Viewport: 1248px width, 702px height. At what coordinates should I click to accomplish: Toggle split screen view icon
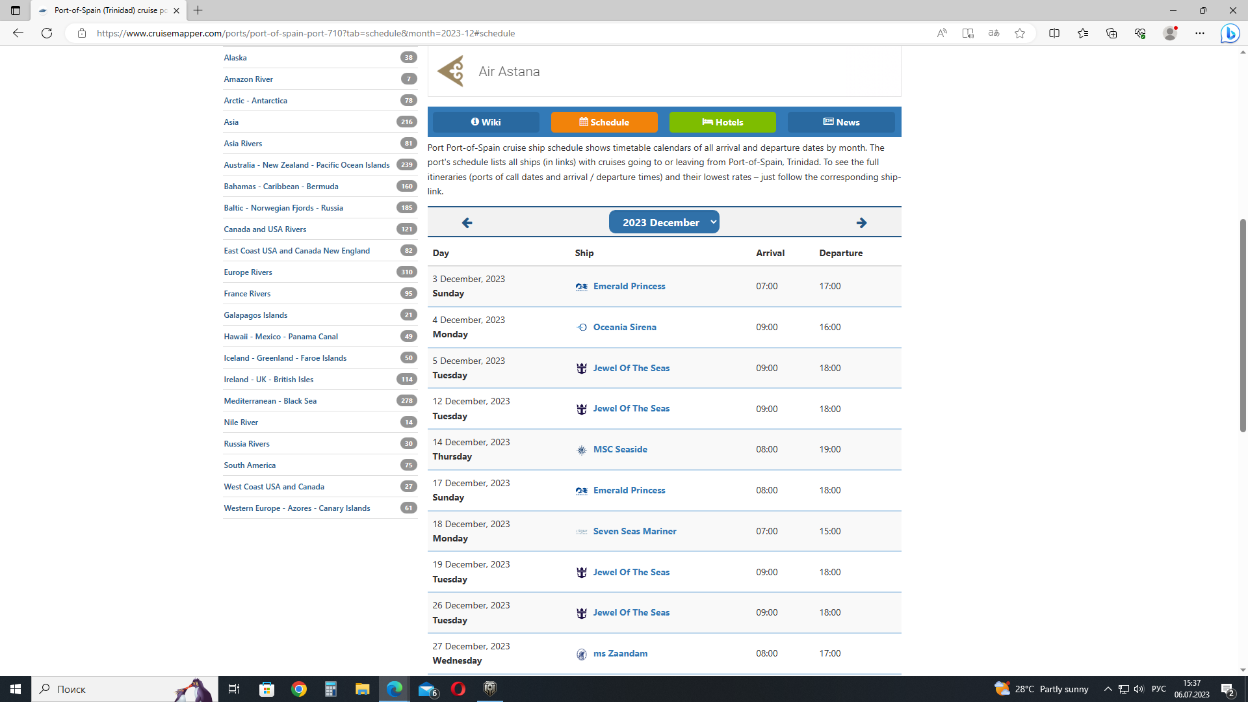1054,33
